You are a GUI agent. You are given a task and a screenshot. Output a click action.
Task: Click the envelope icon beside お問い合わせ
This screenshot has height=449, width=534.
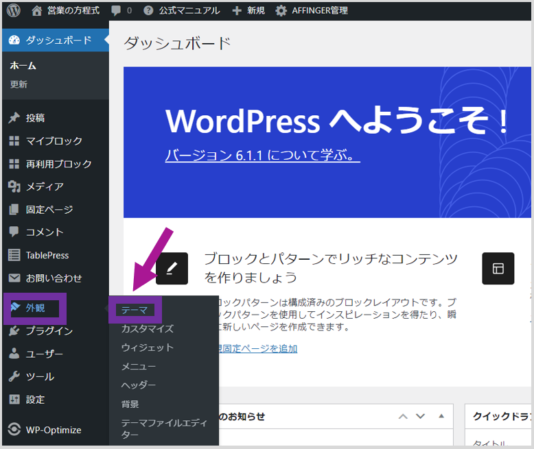(x=14, y=278)
